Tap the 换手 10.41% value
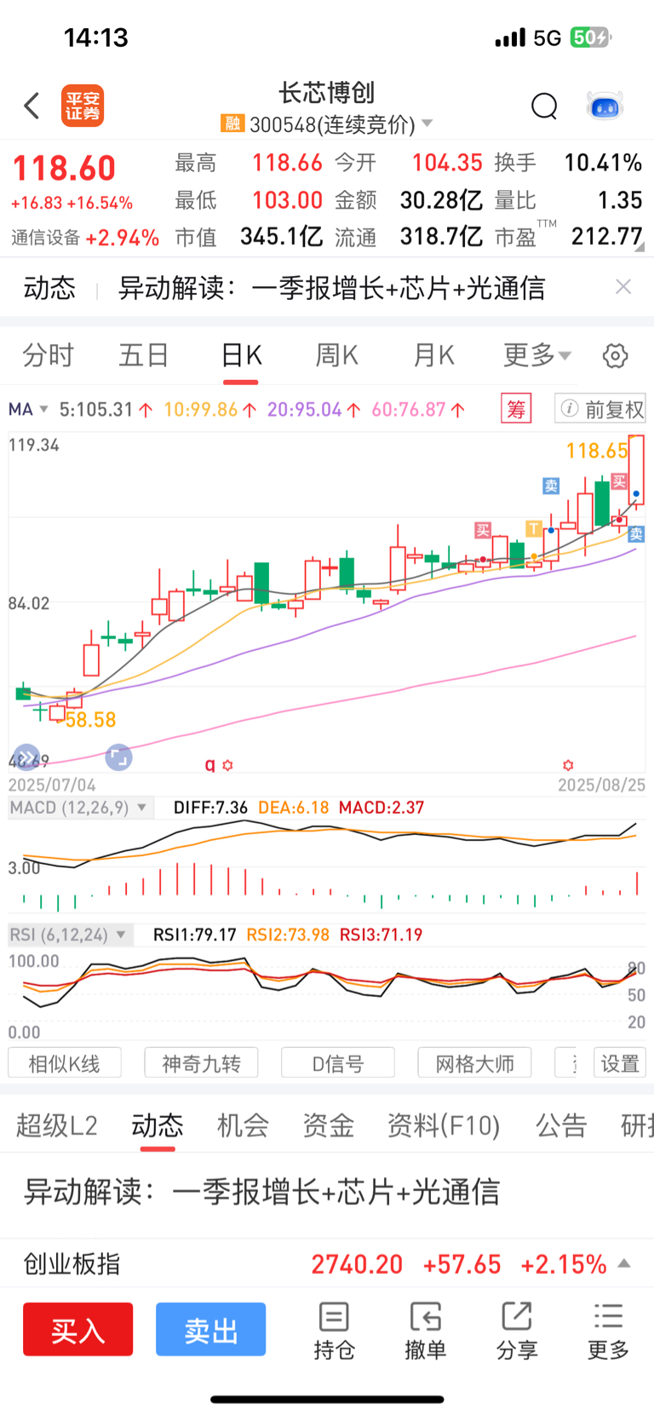This screenshot has height=1416, width=654. [x=603, y=163]
